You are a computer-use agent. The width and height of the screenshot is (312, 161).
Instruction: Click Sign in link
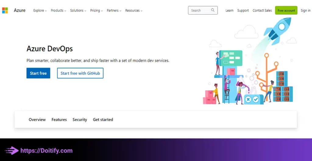pos(305,11)
